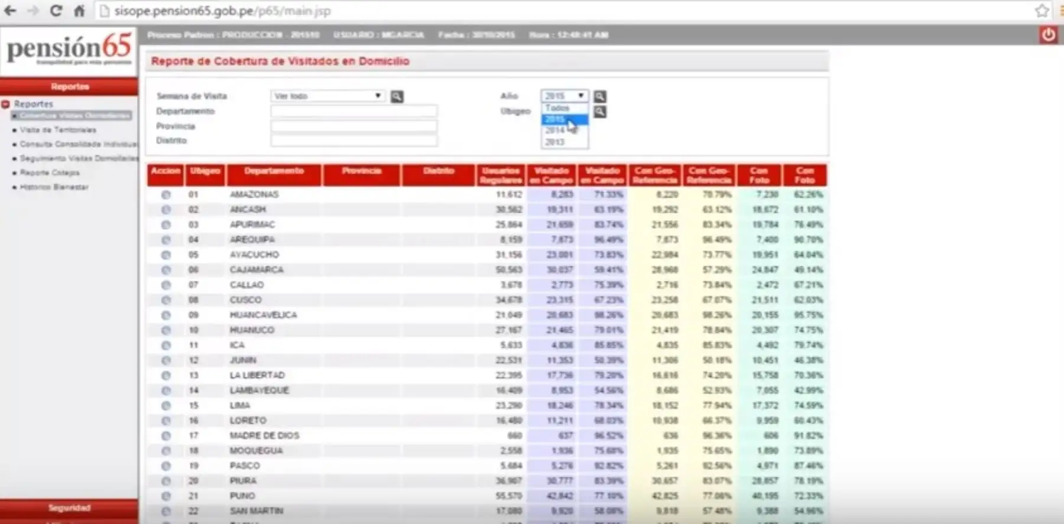Open Consulta Consolidada Individual report
1064x524 pixels.
78,144
